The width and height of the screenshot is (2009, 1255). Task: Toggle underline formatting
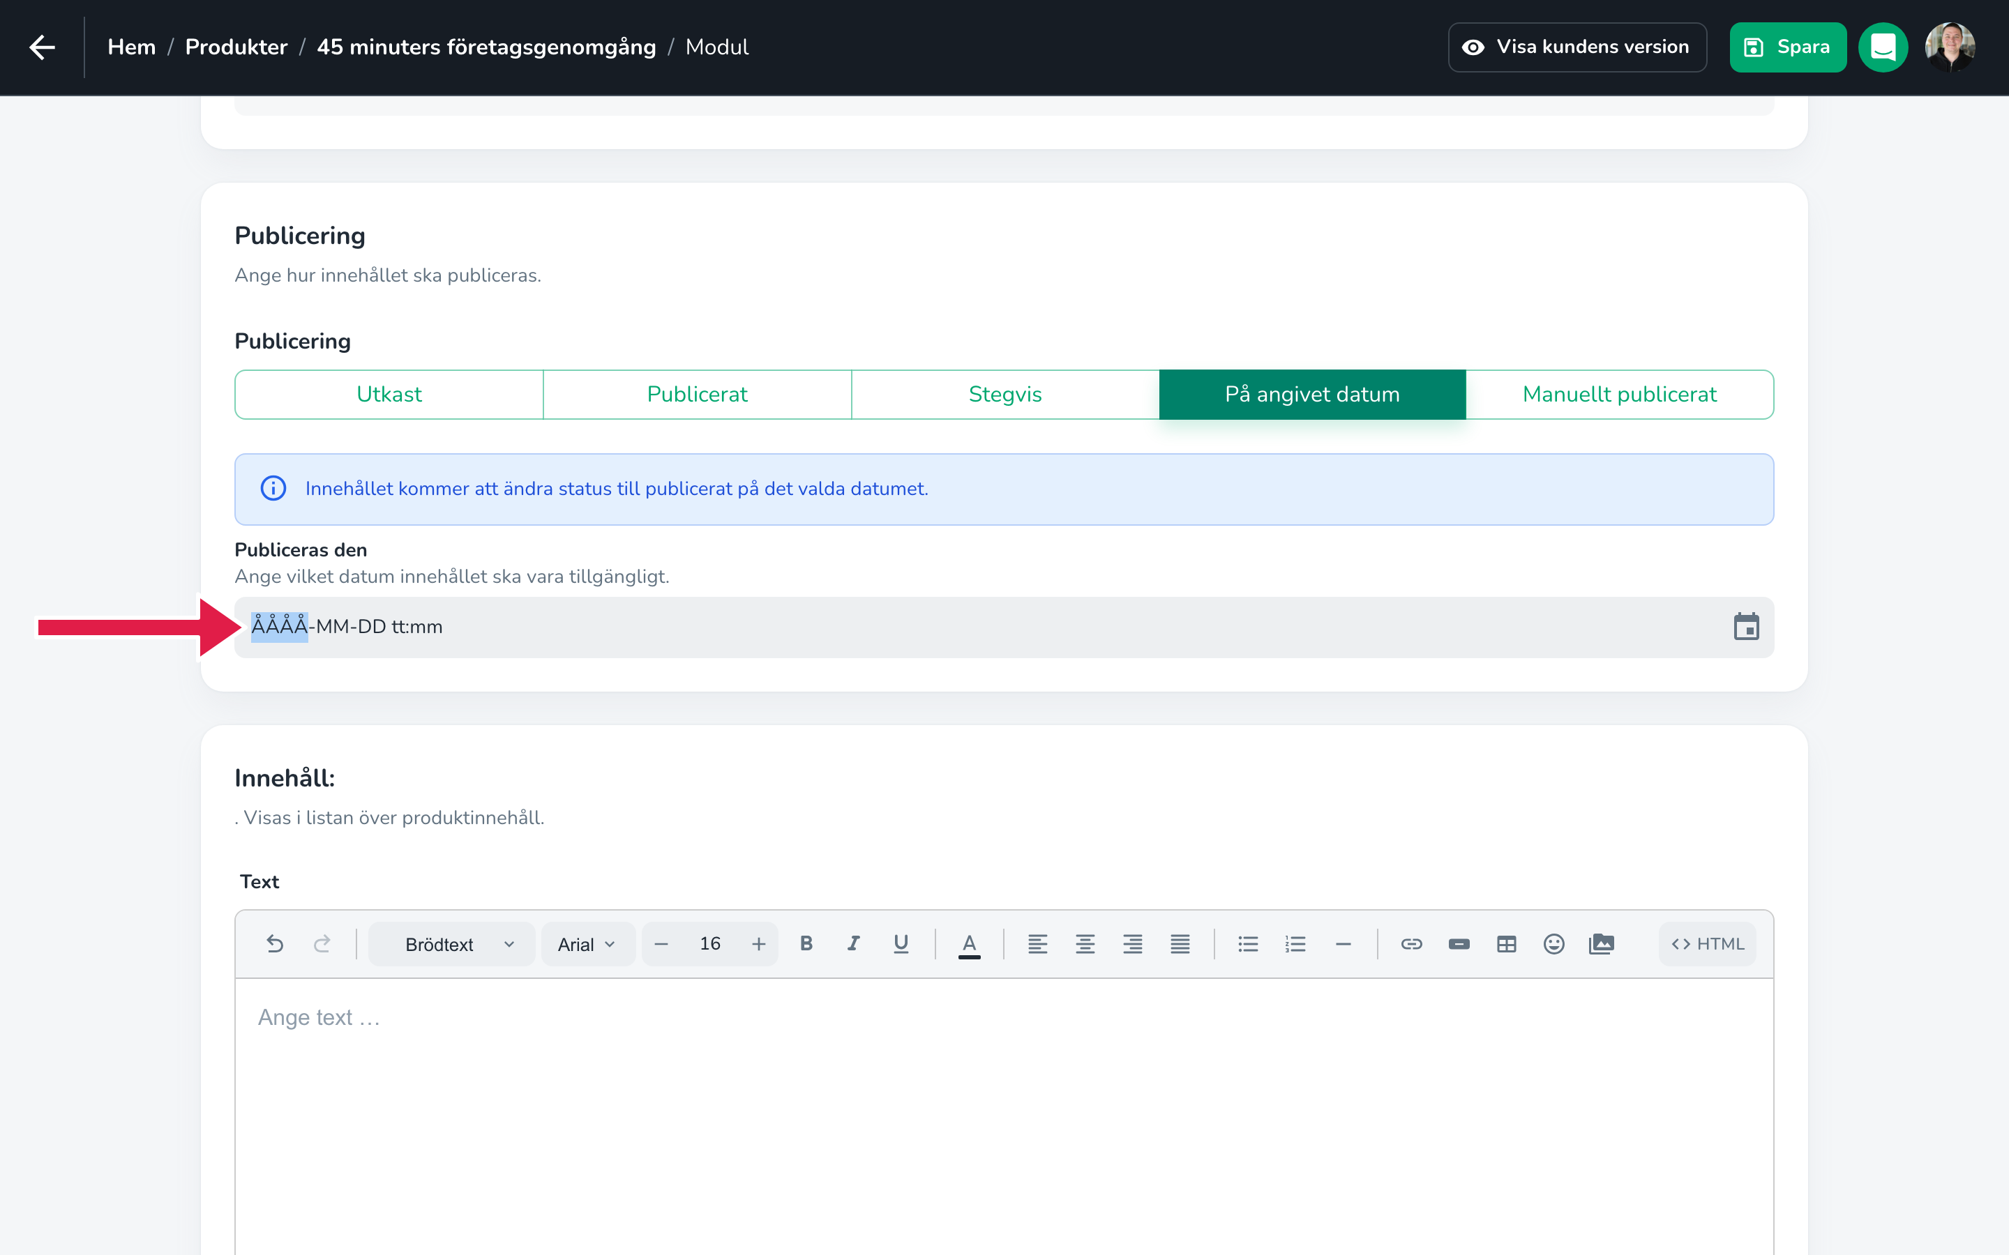pyautogui.click(x=901, y=944)
